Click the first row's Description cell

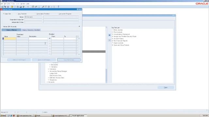38,39
